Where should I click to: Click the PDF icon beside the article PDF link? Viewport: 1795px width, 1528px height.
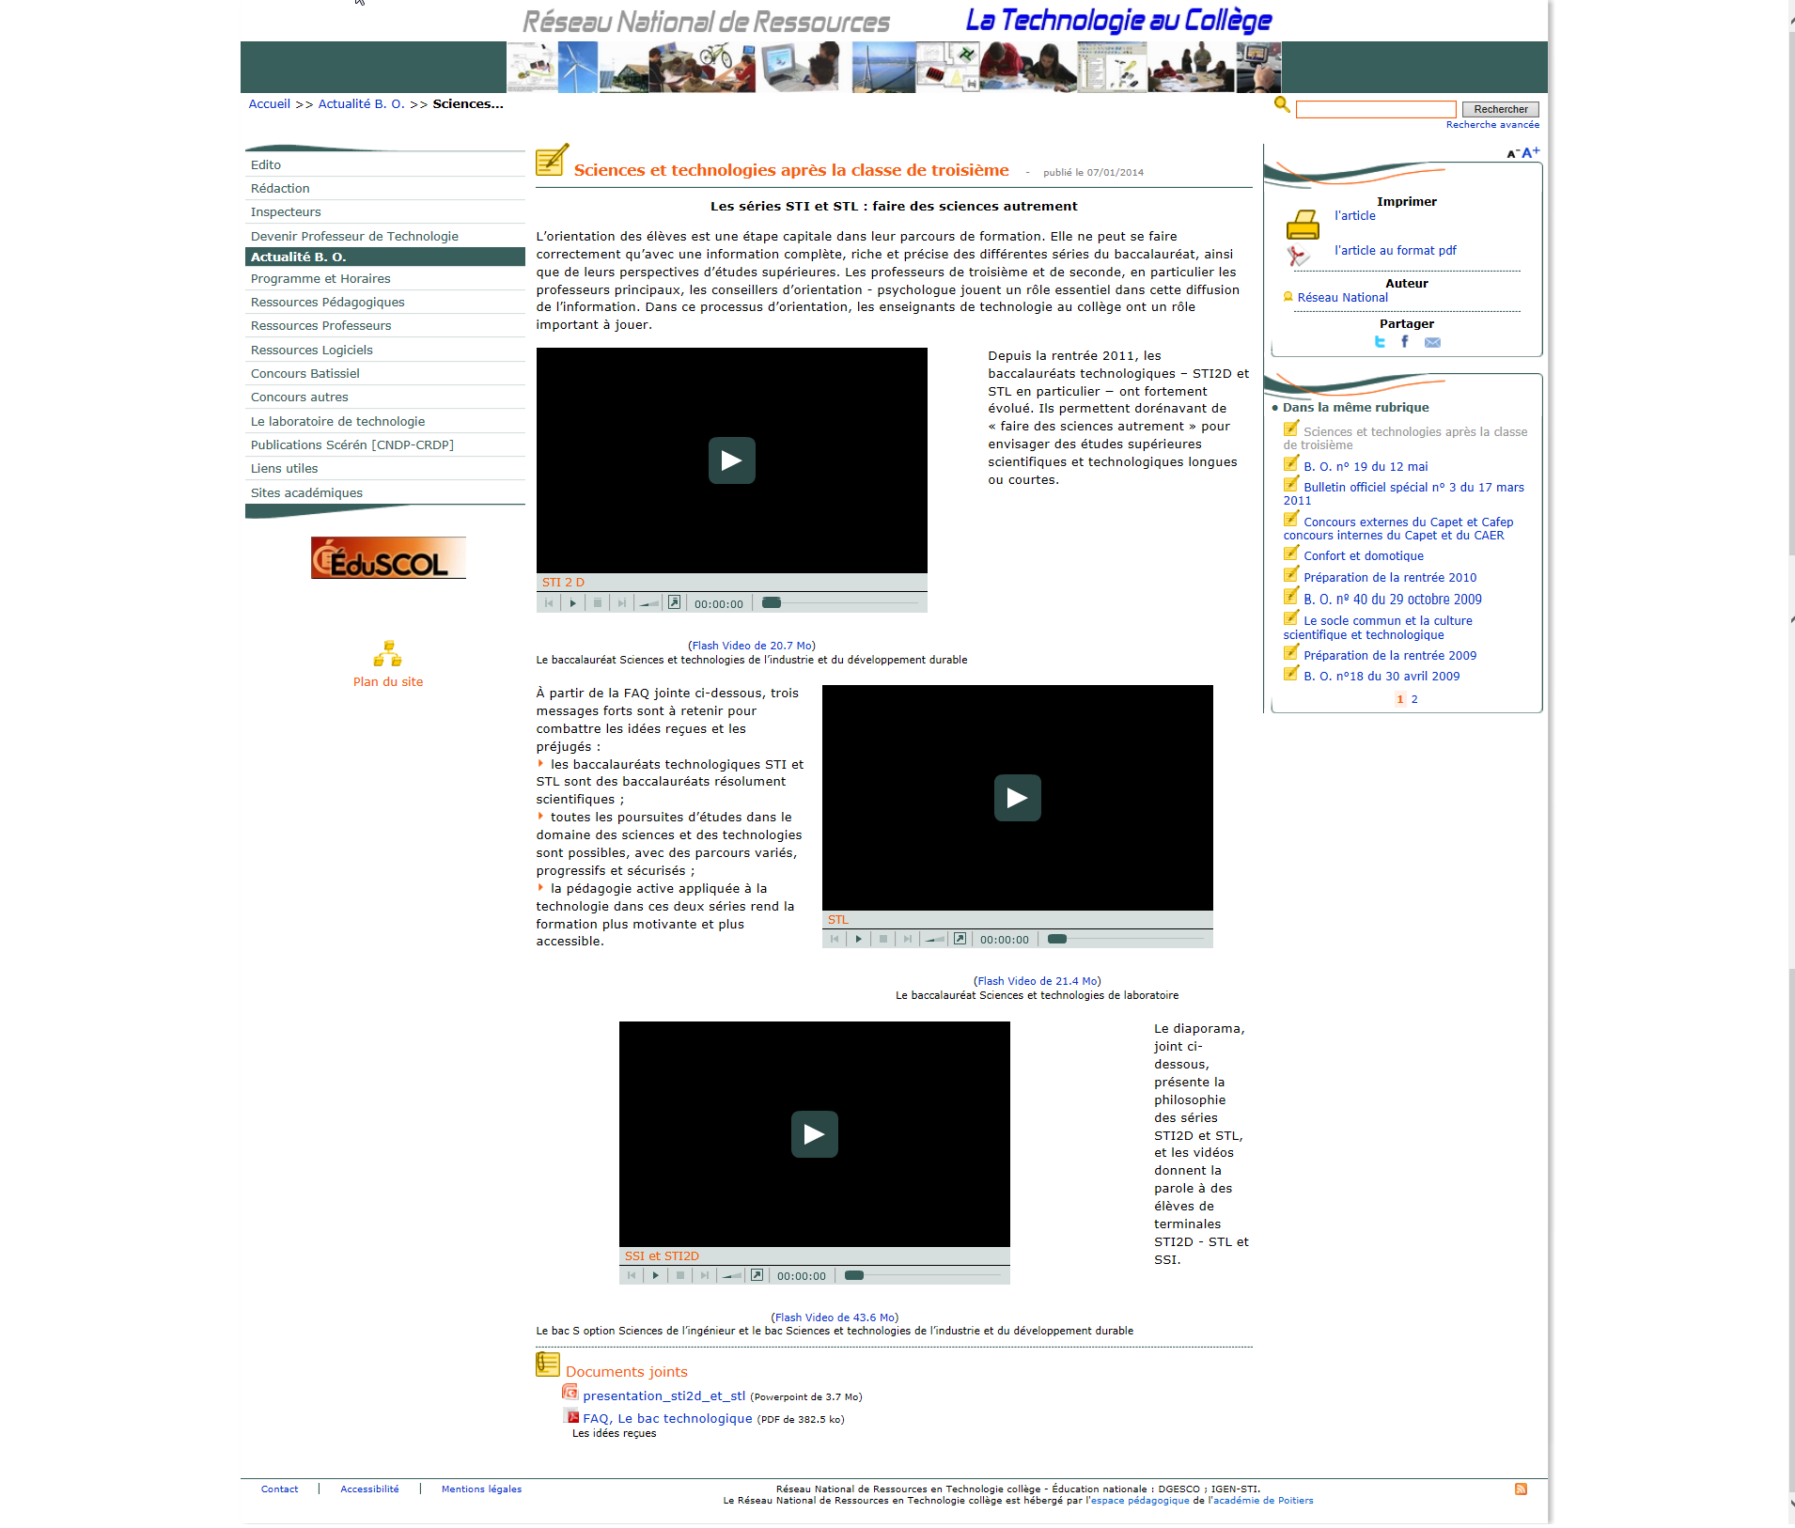pos(1298,255)
